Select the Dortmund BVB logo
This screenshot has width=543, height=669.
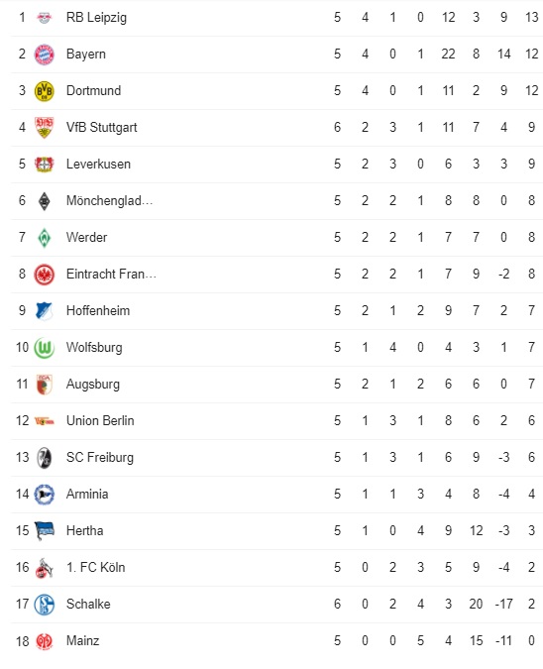[x=44, y=91]
